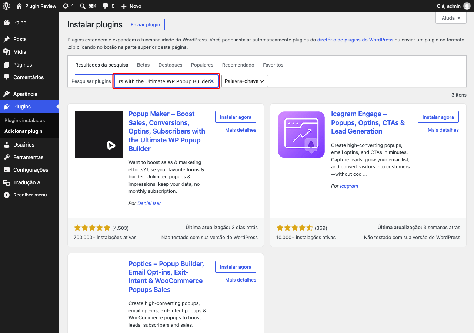Open the diretório de plugins do WordPress link
The width and height of the screenshot is (474, 333).
[x=355, y=40]
